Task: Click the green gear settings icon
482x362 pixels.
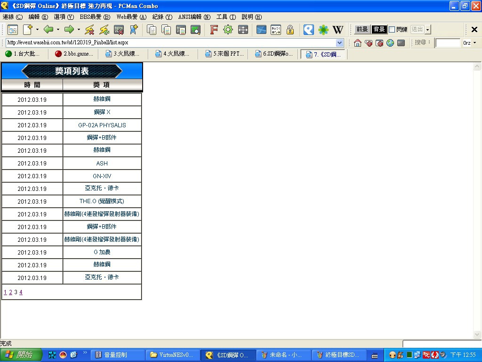Action: (x=228, y=30)
